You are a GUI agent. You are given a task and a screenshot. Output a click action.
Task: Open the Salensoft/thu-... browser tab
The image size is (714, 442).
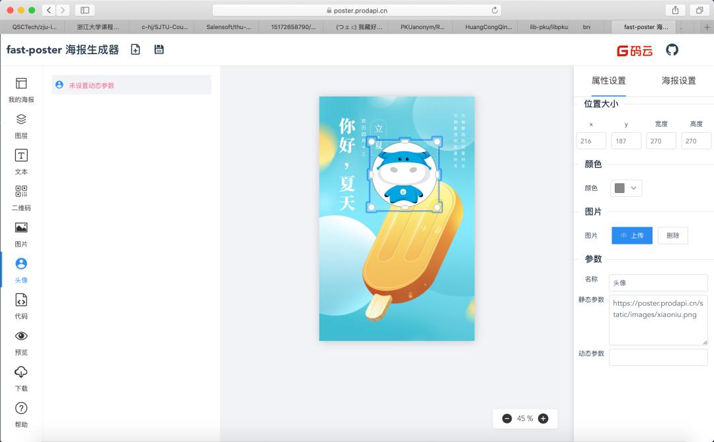coord(228,27)
